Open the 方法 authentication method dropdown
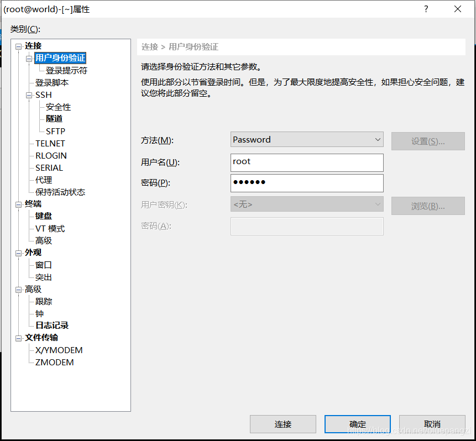The height and width of the screenshot is (441, 476). coord(378,139)
